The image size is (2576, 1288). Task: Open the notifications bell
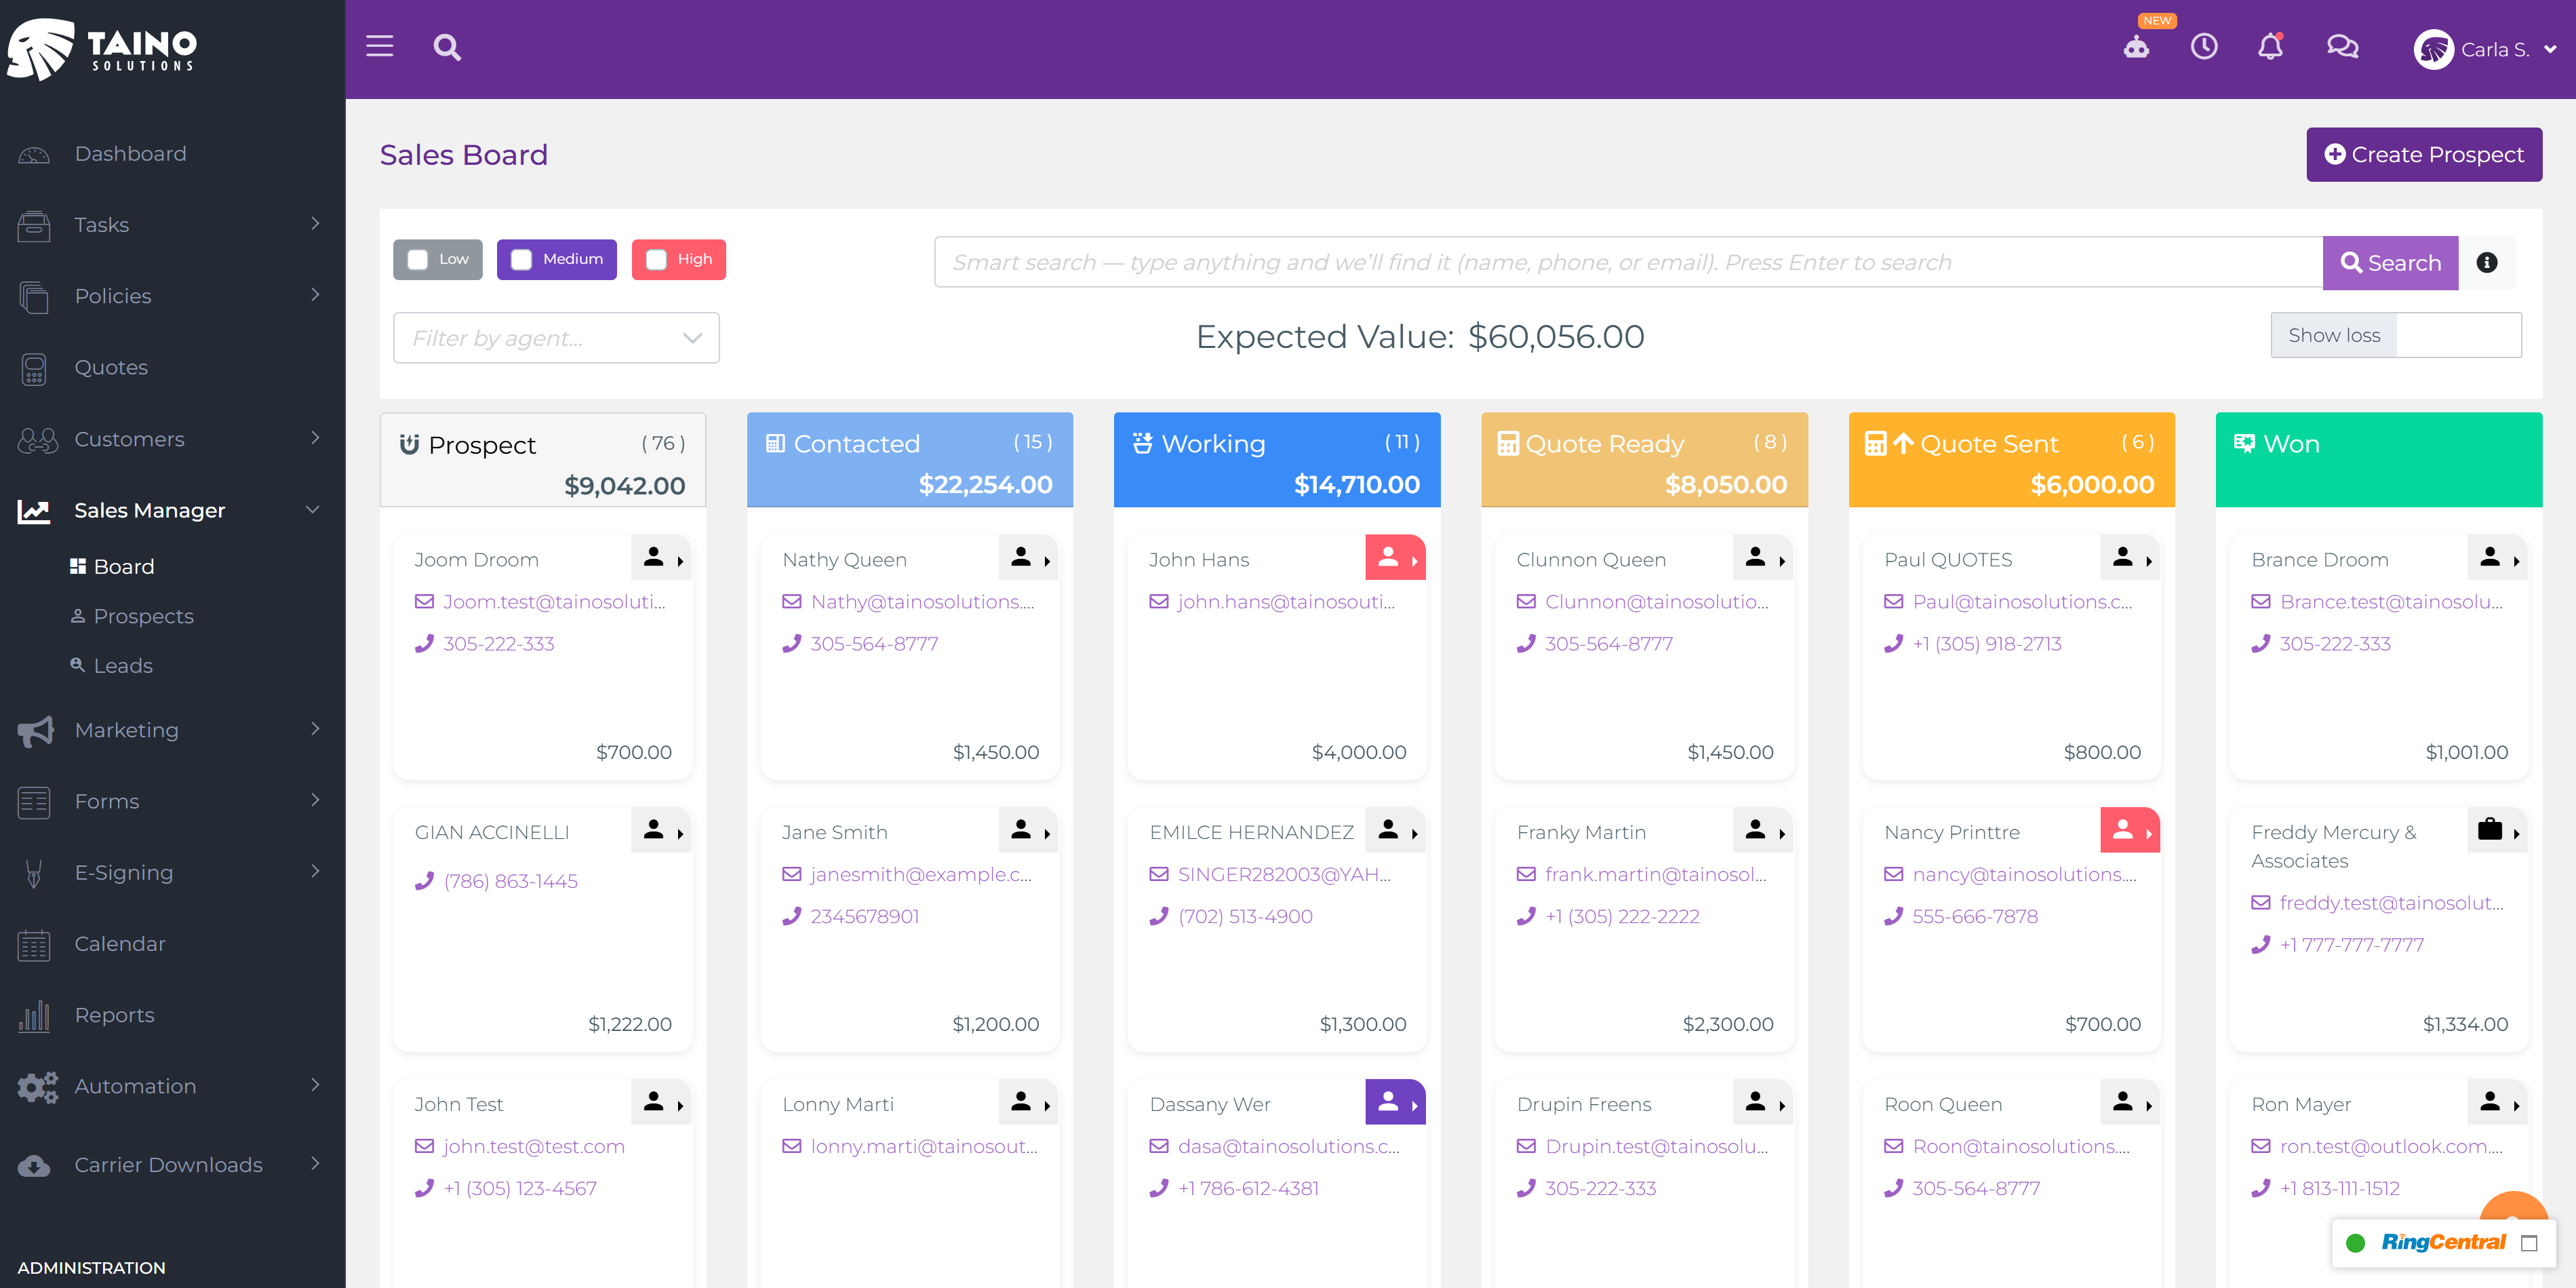pyautogui.click(x=2270, y=47)
